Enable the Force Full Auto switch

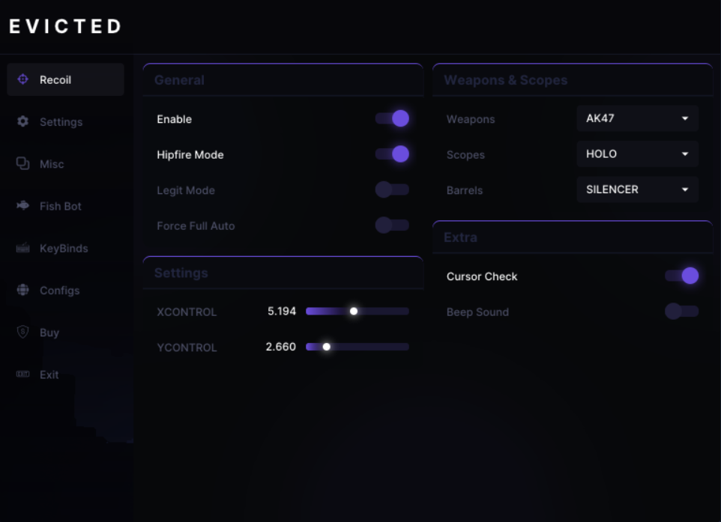click(392, 225)
